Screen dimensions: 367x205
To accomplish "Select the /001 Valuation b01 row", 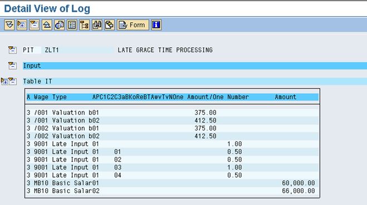I will (173, 113).
